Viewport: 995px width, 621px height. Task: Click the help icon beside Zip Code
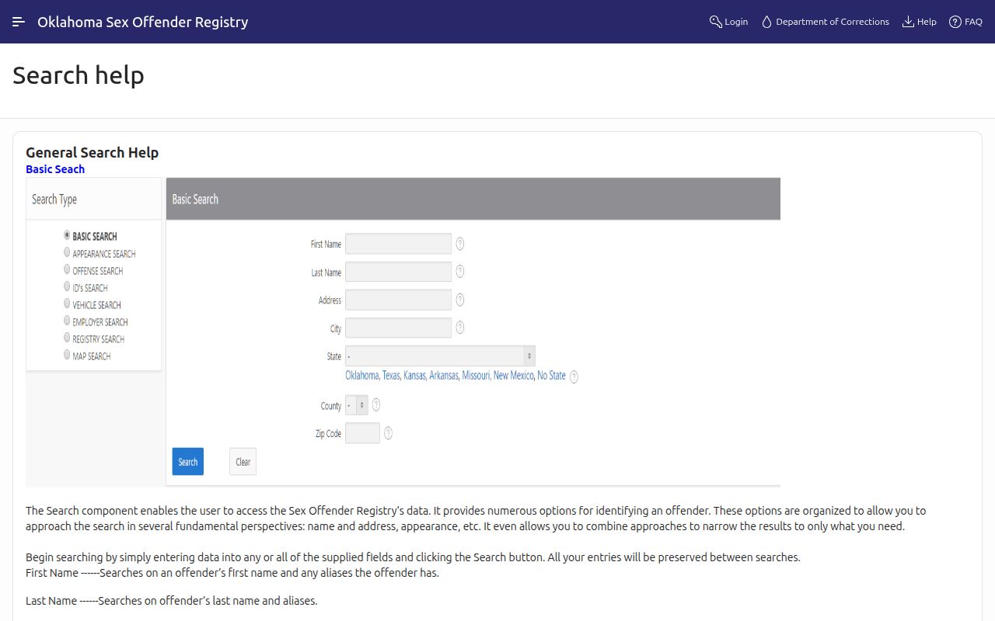coord(389,433)
